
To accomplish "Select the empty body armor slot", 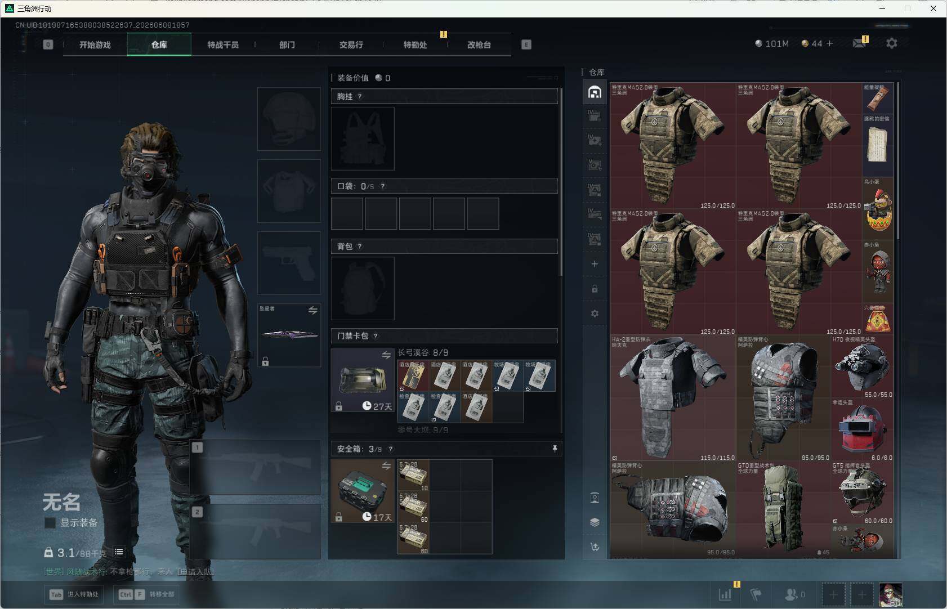I will coord(289,191).
